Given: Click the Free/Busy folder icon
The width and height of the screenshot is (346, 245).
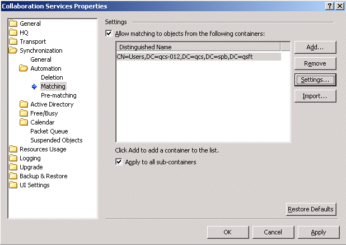Looking at the screenshot, I should pos(24,113).
